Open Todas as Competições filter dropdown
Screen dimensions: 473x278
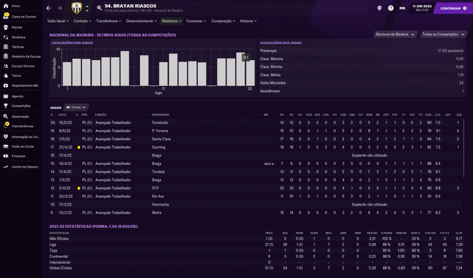[443, 34]
